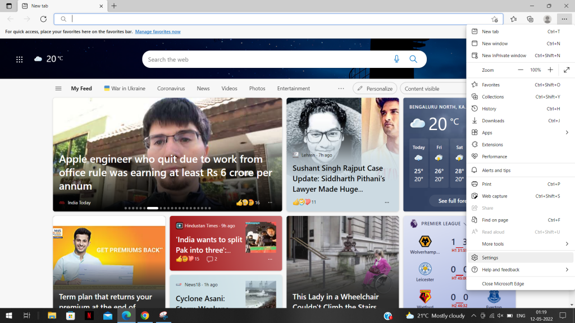Reload the current page
This screenshot has width=575, height=323.
point(43,19)
